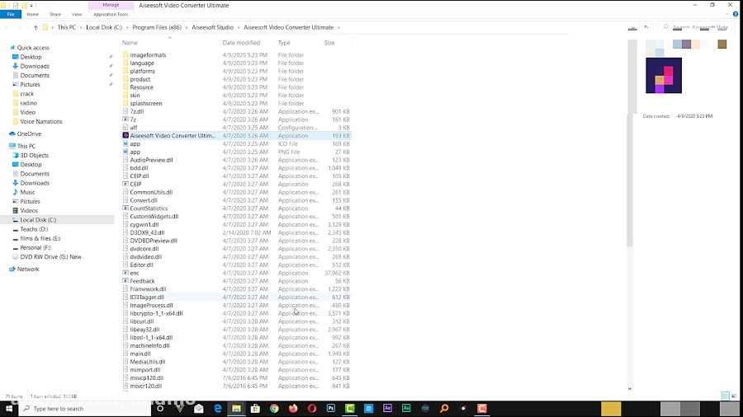Click the file list vertical scrollbar
743x417 pixels.
(x=629, y=180)
